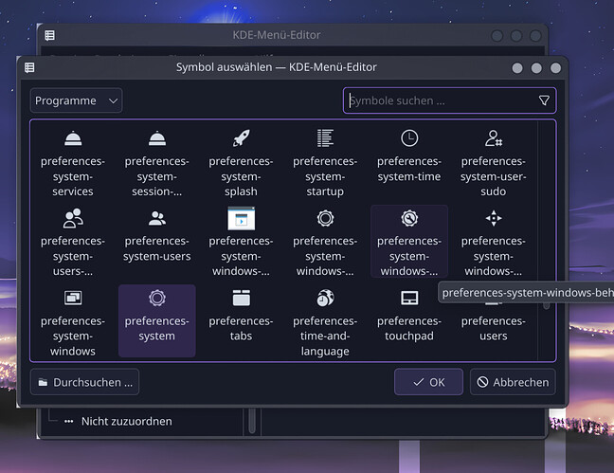Select the preferences-system-session bell icon

click(x=157, y=138)
